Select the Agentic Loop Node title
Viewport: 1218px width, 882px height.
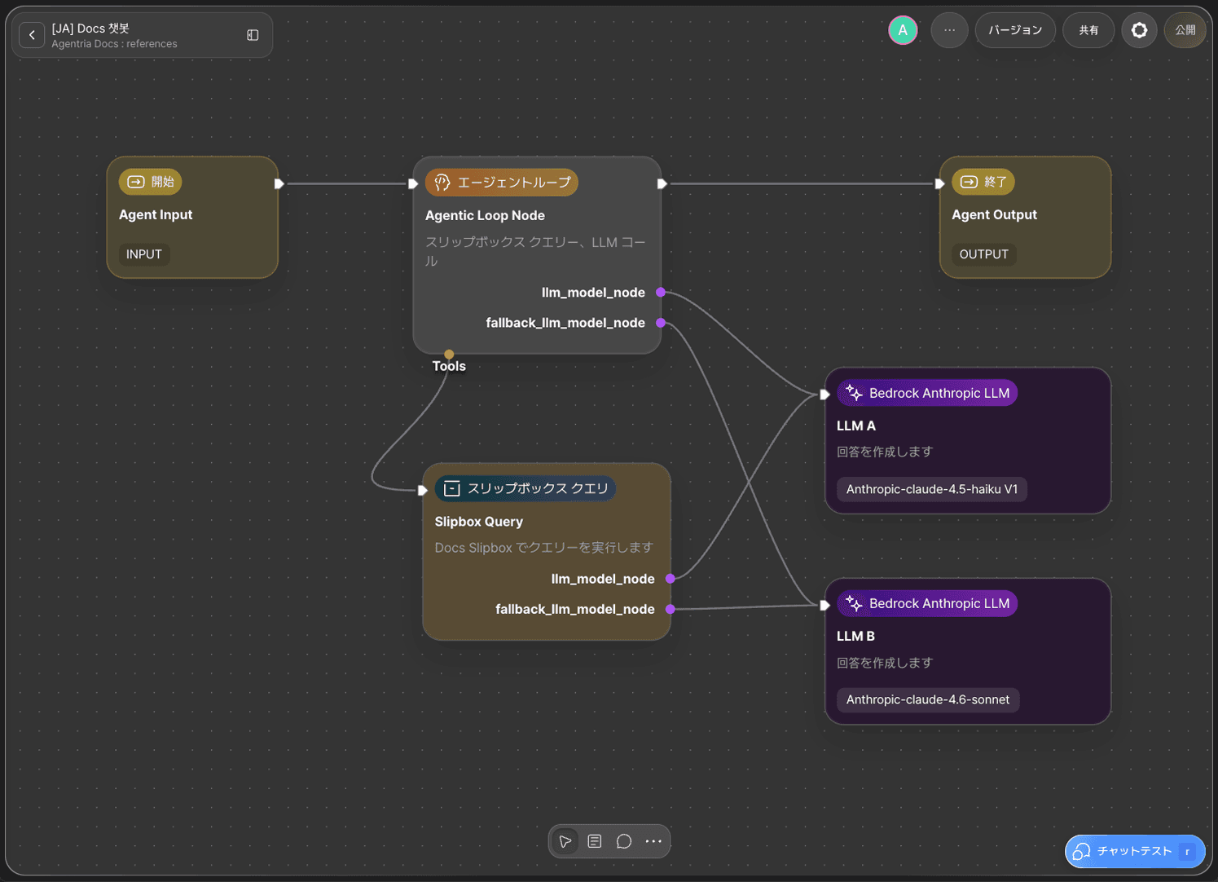485,215
